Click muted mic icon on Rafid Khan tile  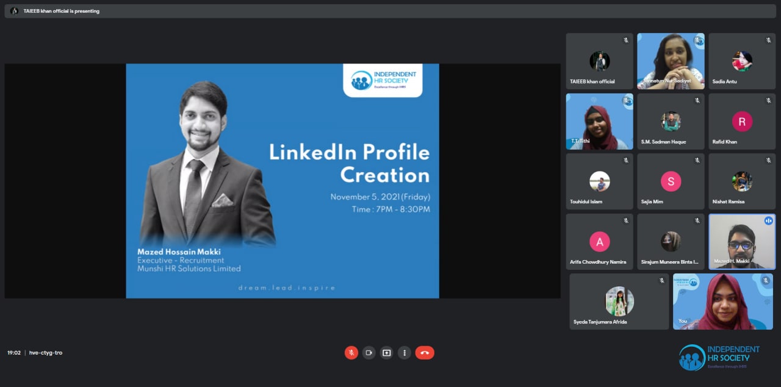point(768,101)
